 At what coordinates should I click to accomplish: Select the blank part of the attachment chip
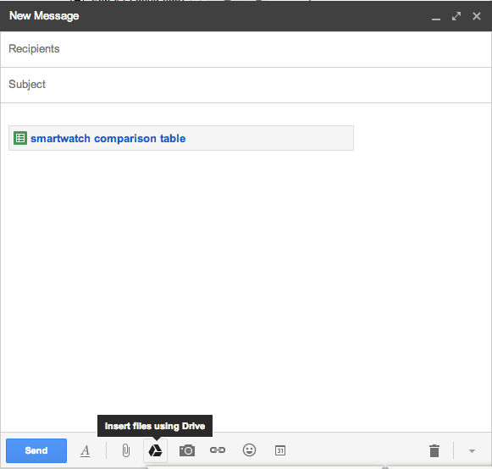point(270,138)
